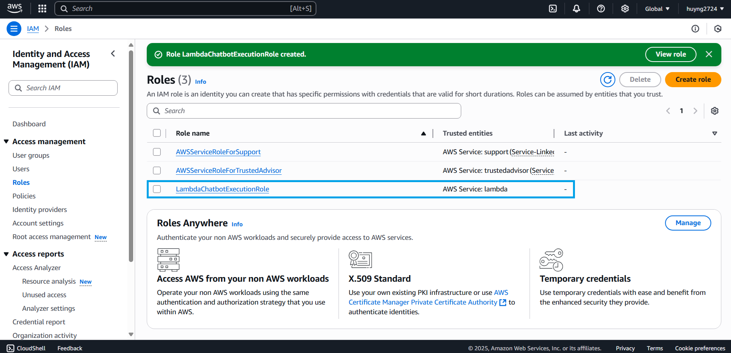
Task: Open Cookie preferences in footer
Action: click(x=700, y=348)
